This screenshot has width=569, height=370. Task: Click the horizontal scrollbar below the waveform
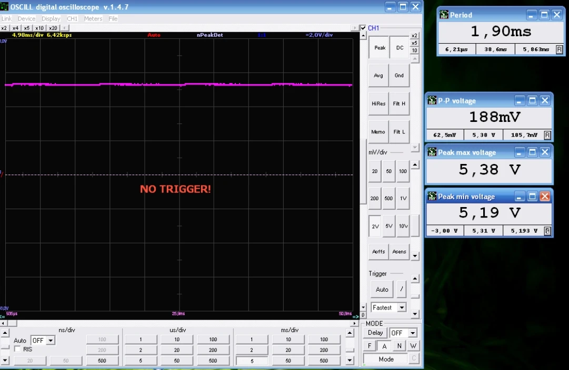pos(179,323)
